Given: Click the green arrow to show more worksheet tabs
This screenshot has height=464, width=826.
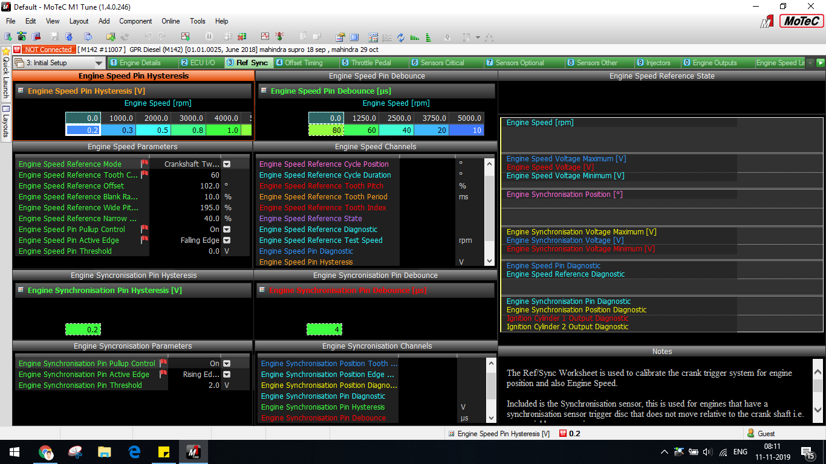Looking at the screenshot, I should [x=821, y=63].
